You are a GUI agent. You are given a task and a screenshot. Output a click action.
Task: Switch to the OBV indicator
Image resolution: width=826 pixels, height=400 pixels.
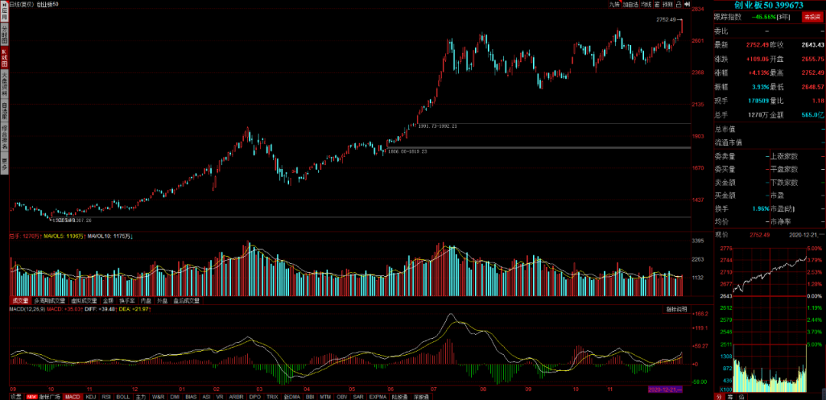tap(343, 396)
